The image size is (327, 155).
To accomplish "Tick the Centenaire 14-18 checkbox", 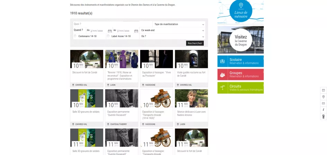I will point(75,36).
